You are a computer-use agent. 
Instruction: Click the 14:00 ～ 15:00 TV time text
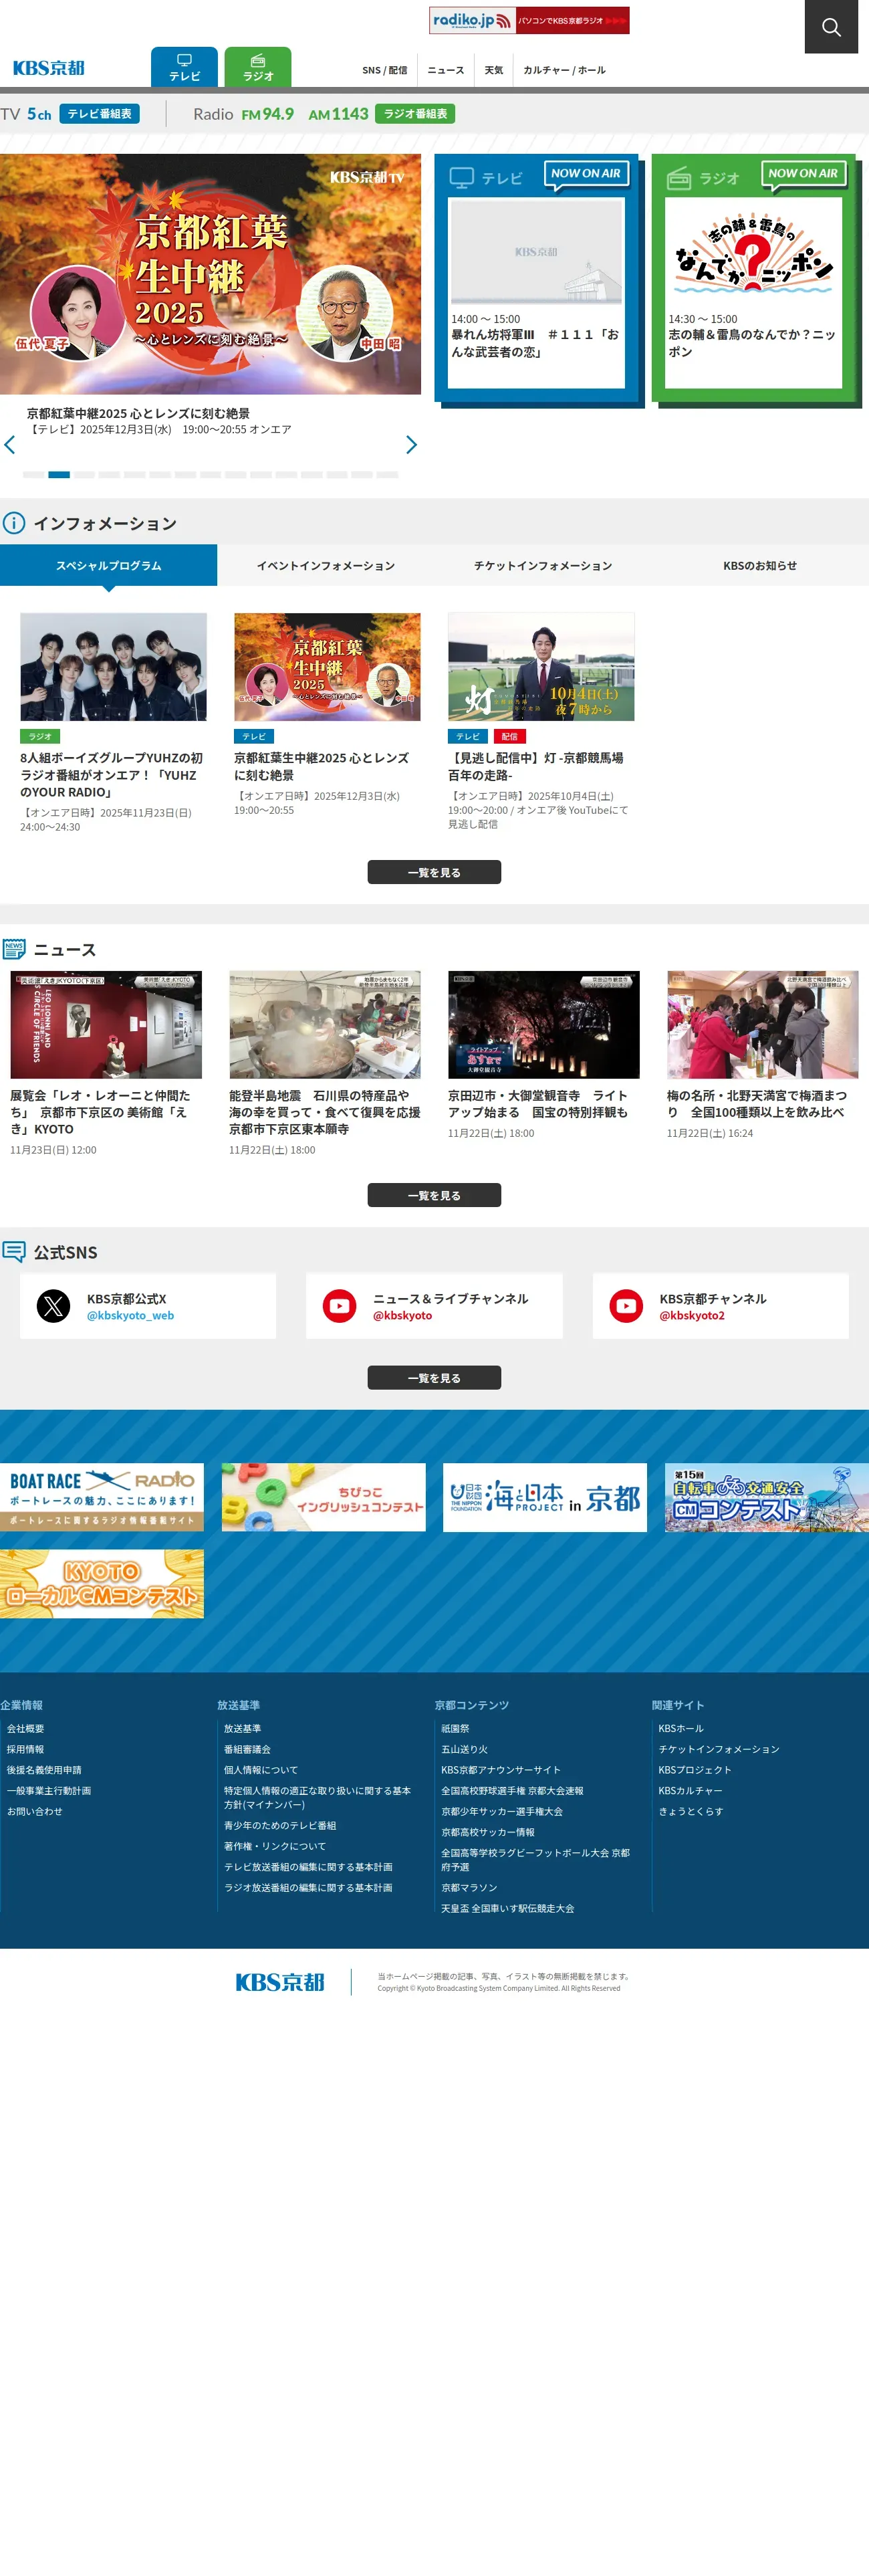pos(486,320)
